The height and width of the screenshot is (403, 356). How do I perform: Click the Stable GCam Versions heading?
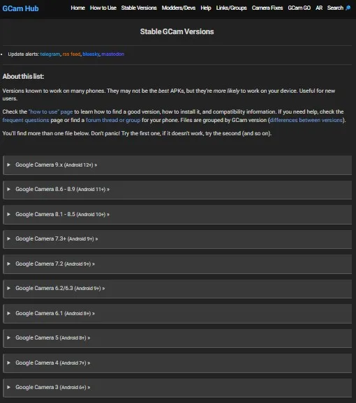177,31
